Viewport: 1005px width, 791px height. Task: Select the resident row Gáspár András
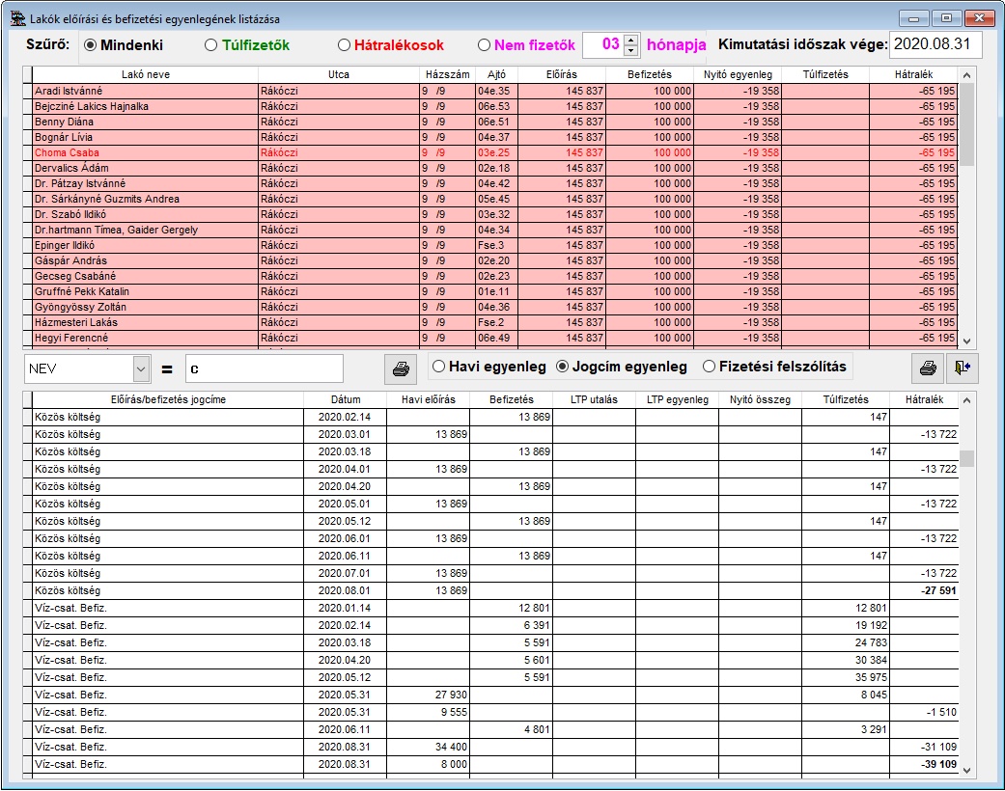click(x=145, y=260)
